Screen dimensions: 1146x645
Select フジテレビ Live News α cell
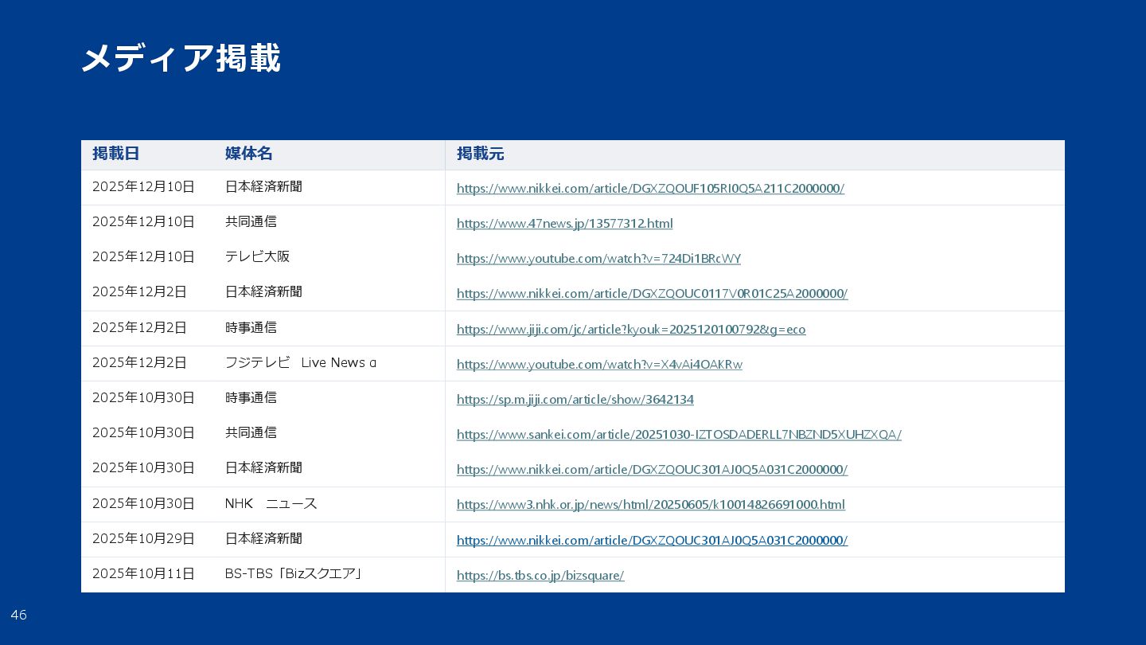pos(301,362)
